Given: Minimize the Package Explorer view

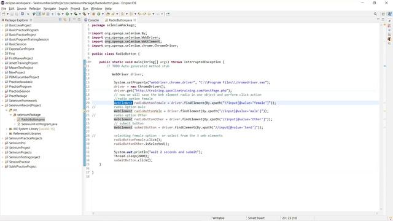Looking at the screenshot, I should coord(74,20).
